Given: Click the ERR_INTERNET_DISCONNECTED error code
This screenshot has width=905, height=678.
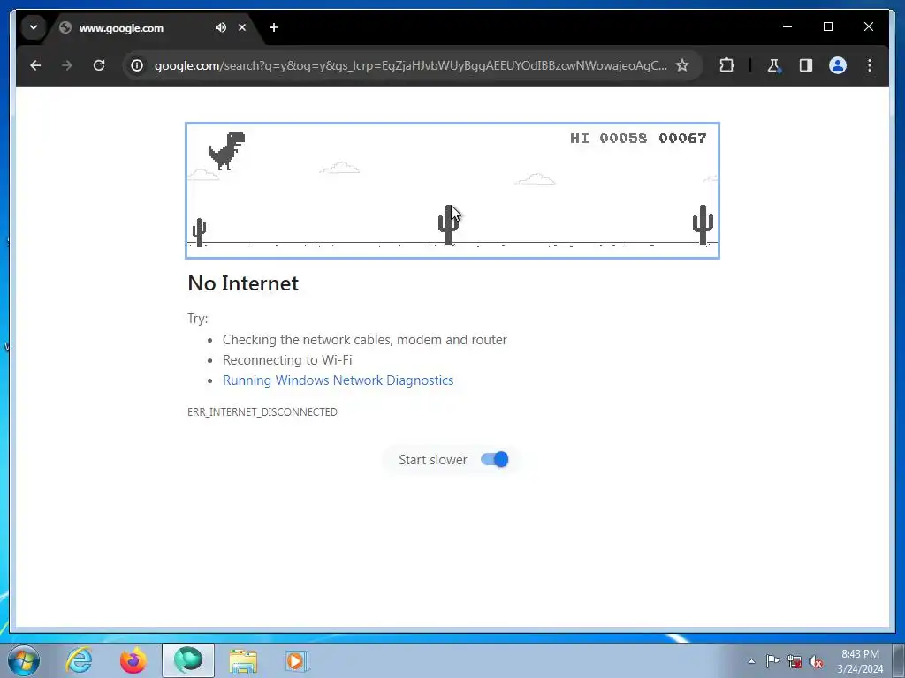Looking at the screenshot, I should pos(262,412).
